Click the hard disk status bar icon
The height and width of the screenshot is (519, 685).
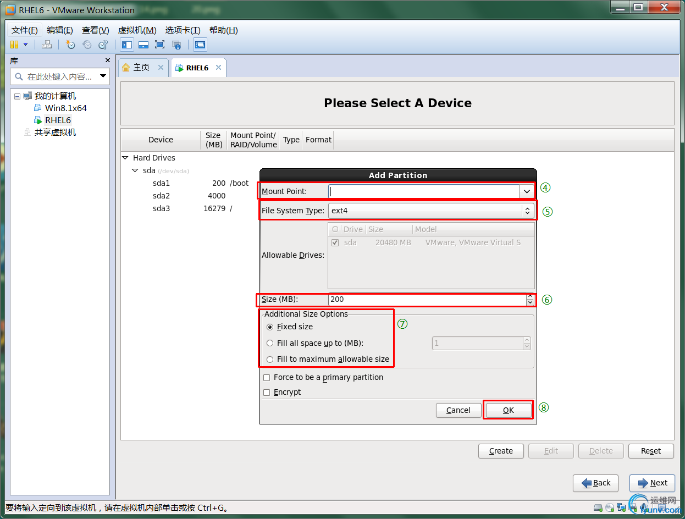coord(598,507)
